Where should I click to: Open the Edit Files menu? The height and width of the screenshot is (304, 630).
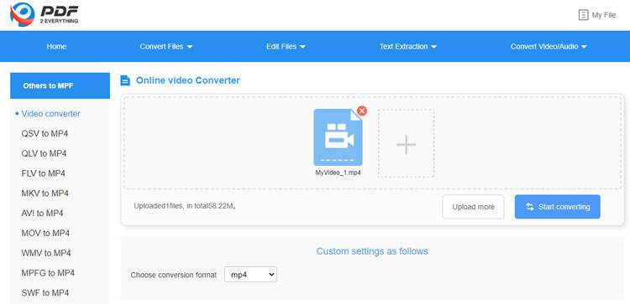(x=286, y=46)
